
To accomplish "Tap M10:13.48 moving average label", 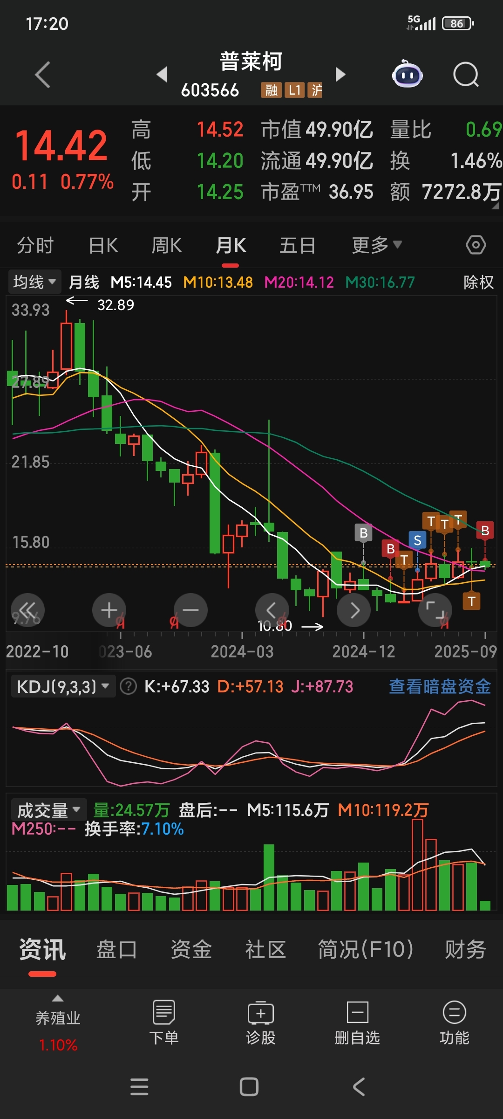I will point(218,282).
